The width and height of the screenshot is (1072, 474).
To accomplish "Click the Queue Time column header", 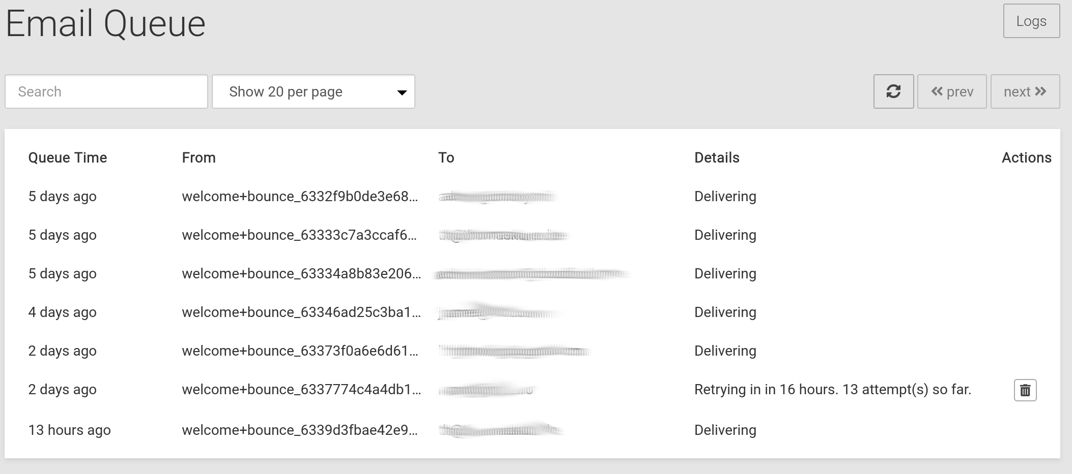I will click(68, 157).
